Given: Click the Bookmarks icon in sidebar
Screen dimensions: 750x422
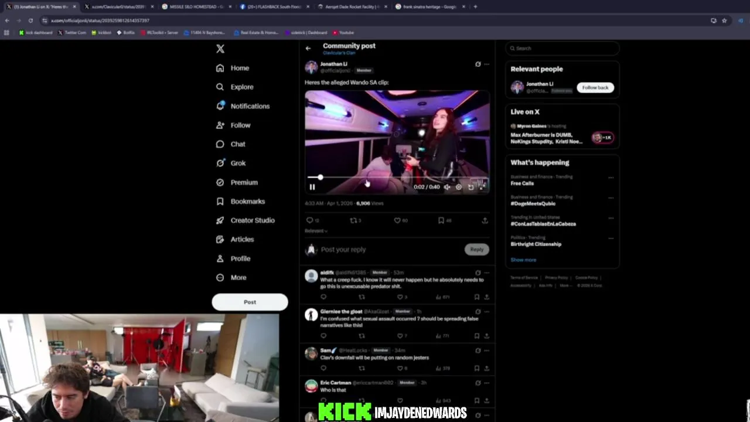Looking at the screenshot, I should tap(220, 201).
